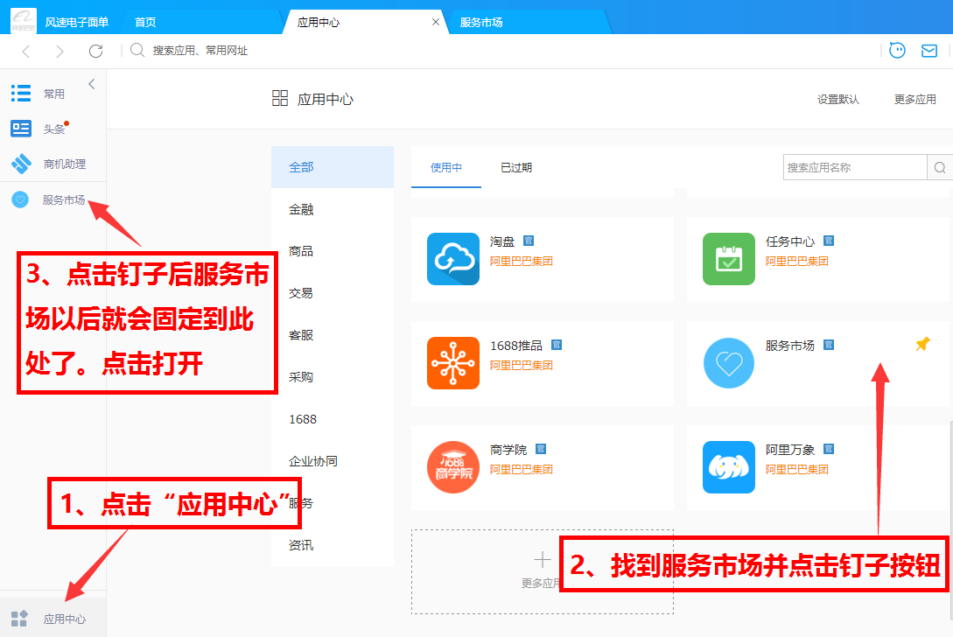Click the 设置默认 link
This screenshot has width=953, height=637.
(x=838, y=99)
